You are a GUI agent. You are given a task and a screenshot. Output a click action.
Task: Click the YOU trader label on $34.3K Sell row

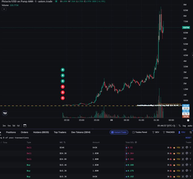(178, 153)
